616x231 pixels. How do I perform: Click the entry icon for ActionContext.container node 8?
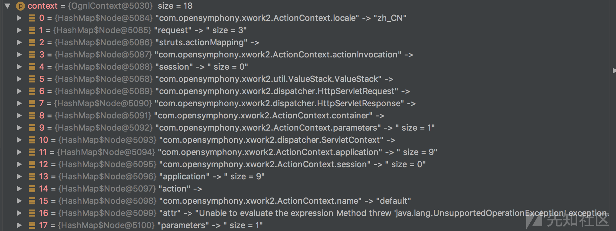coord(32,116)
